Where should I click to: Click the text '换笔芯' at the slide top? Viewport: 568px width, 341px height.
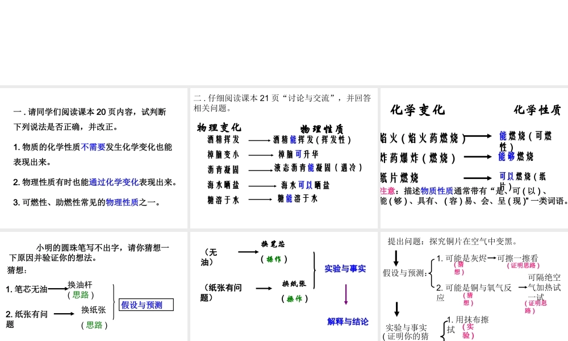[273, 244]
